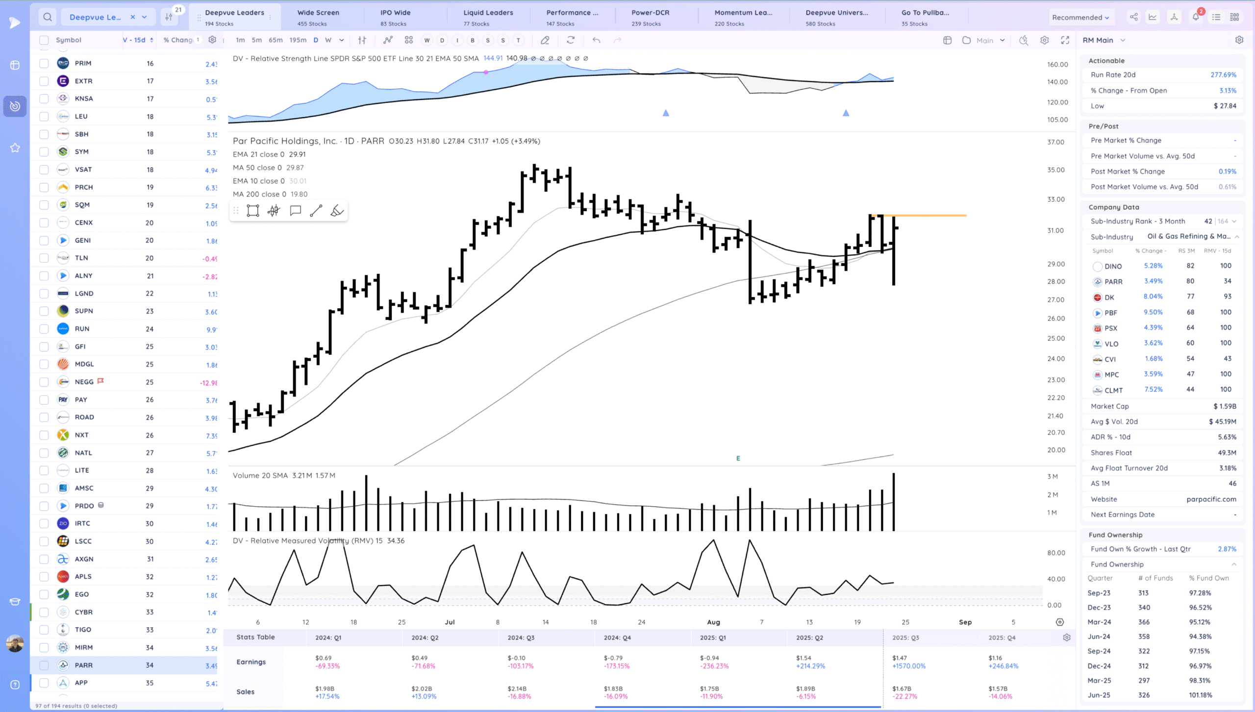Open the favorites star in left sidebar

pyautogui.click(x=15, y=148)
